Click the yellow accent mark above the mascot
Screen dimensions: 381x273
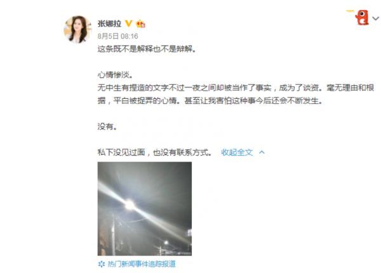tap(350, 11)
